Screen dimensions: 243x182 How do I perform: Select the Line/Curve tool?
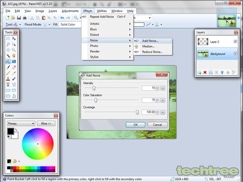(14, 85)
